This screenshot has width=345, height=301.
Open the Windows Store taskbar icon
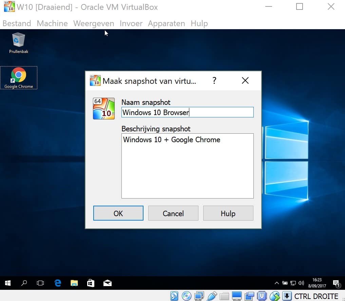91,283
